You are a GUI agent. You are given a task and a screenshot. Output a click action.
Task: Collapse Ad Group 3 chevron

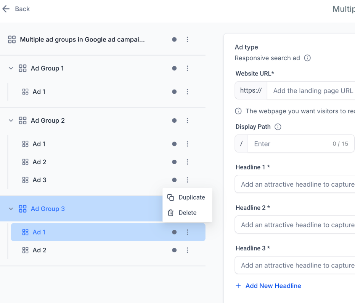point(11,209)
